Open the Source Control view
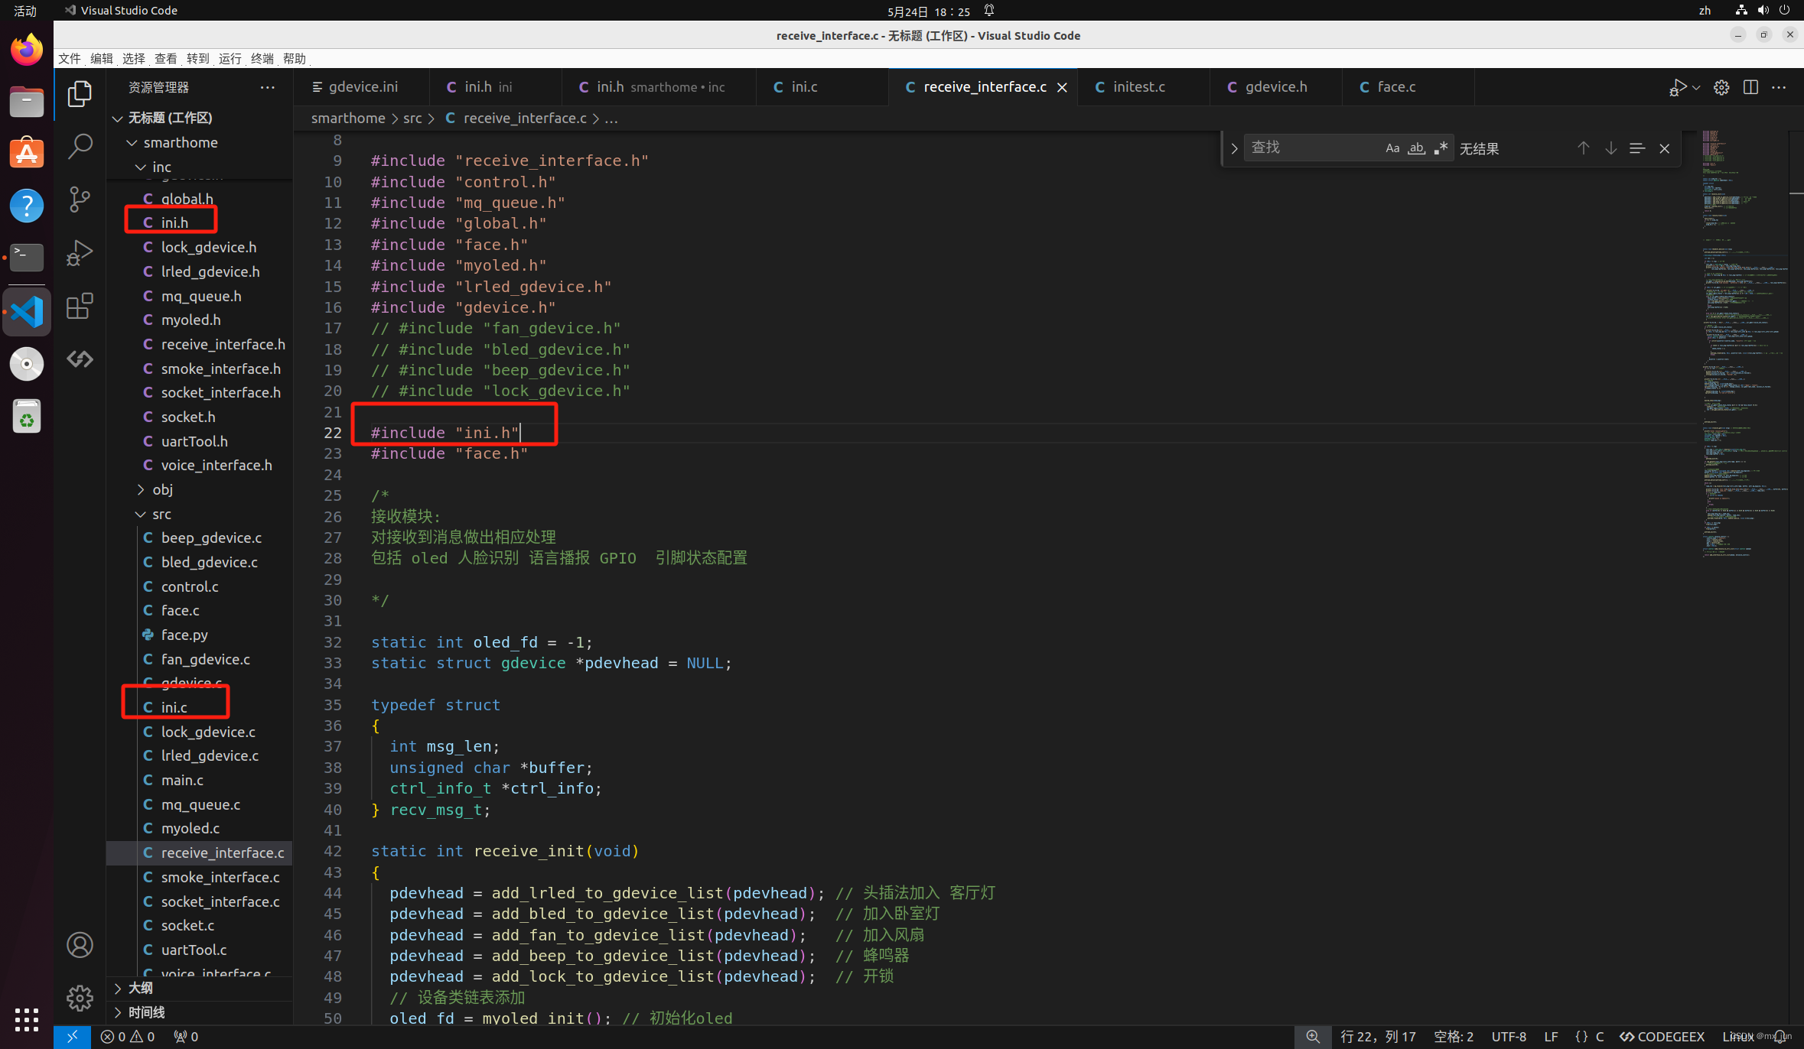 pos(80,199)
